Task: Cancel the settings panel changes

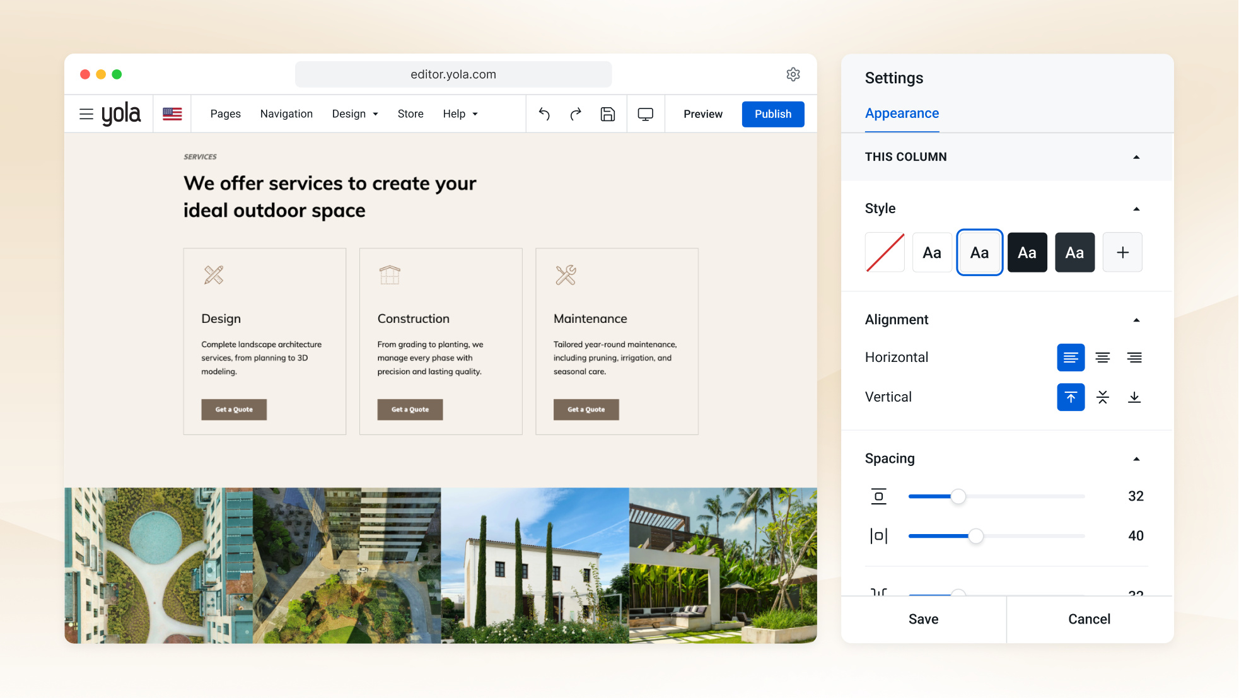Action: (x=1090, y=619)
